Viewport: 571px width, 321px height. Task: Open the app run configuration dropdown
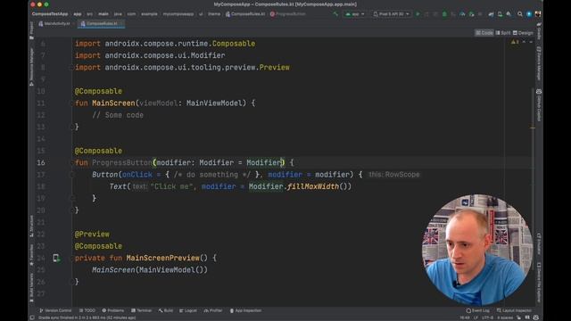[x=355, y=14]
